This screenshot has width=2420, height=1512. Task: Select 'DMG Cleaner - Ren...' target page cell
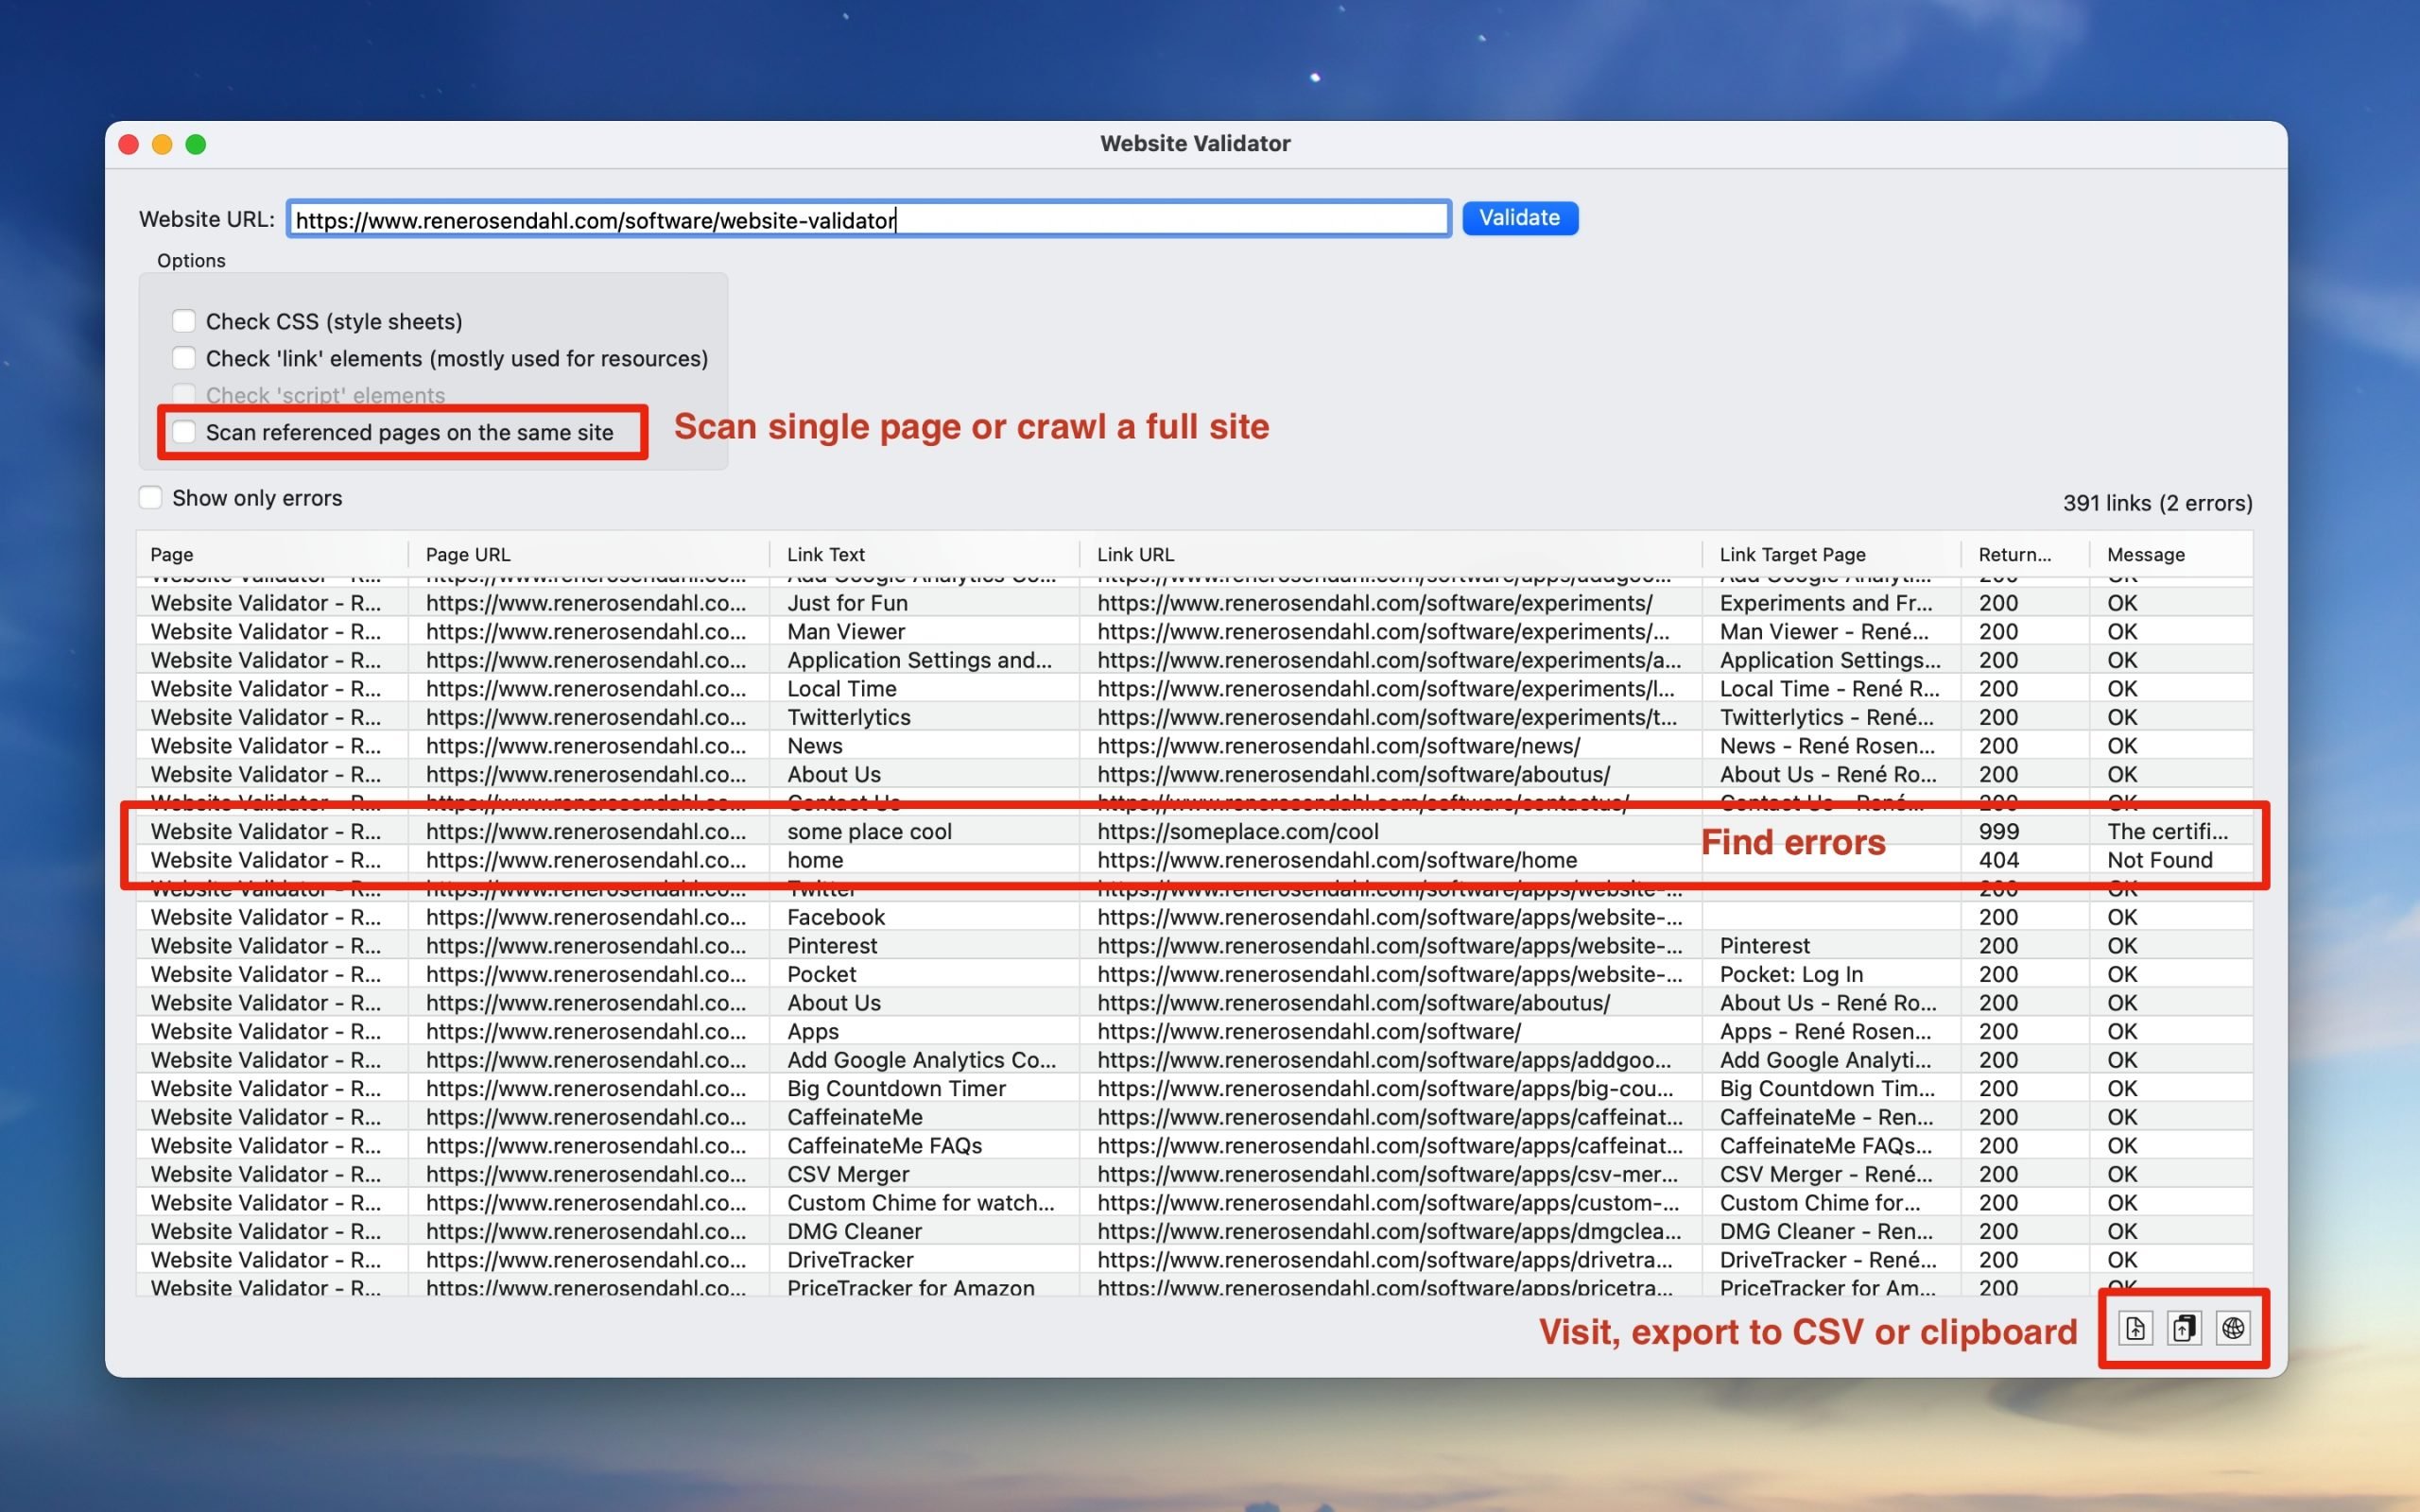point(1826,1231)
